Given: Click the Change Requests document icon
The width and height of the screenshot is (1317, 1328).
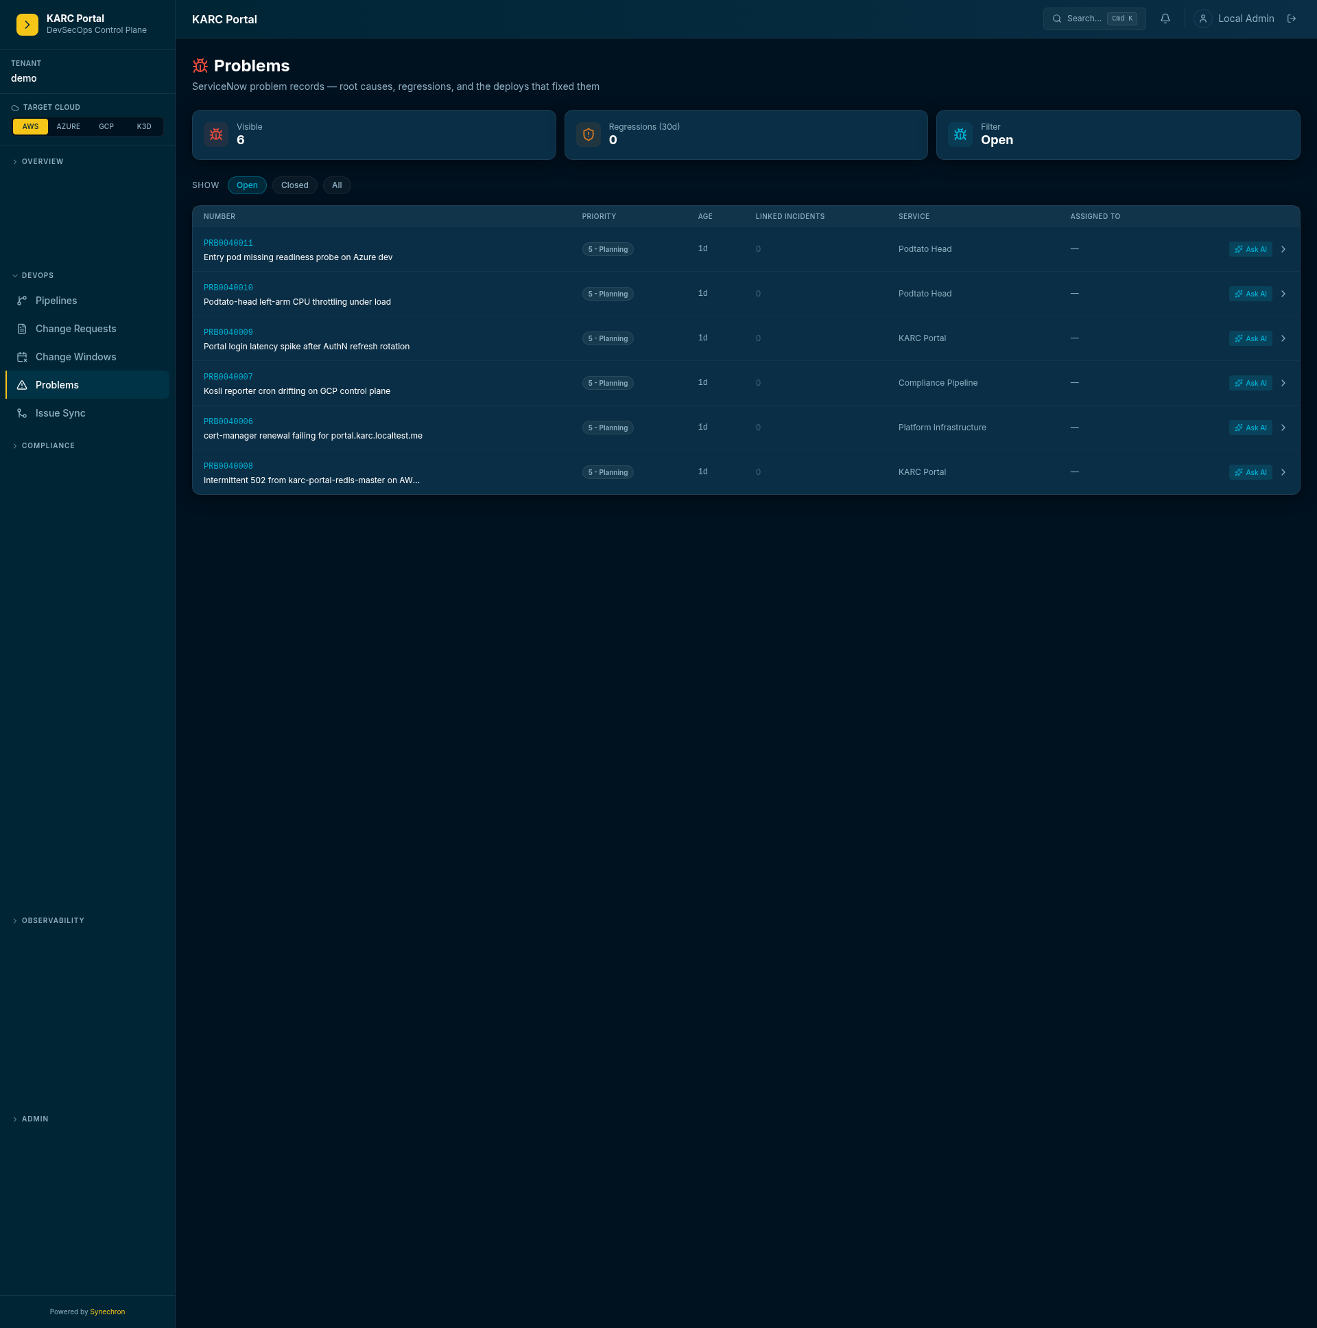Looking at the screenshot, I should tap(22, 329).
